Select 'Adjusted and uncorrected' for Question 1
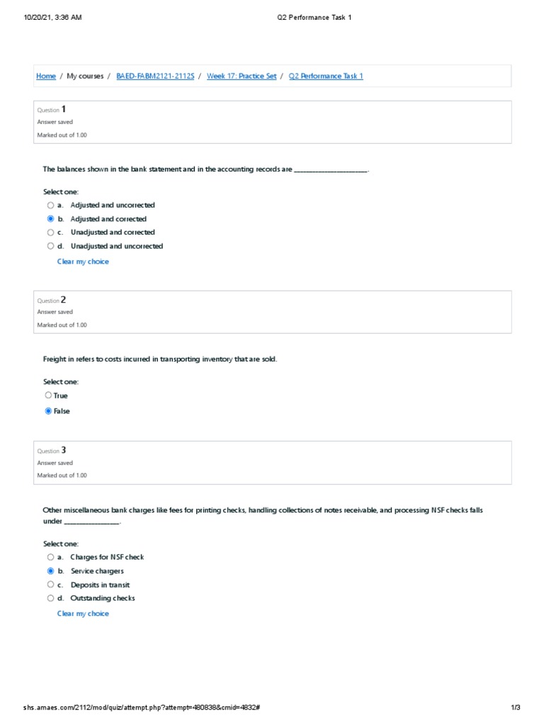 click(x=50, y=206)
